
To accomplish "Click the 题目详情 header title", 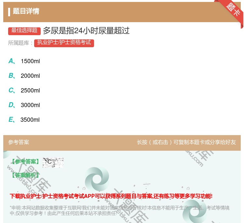I will click(x=26, y=11).
